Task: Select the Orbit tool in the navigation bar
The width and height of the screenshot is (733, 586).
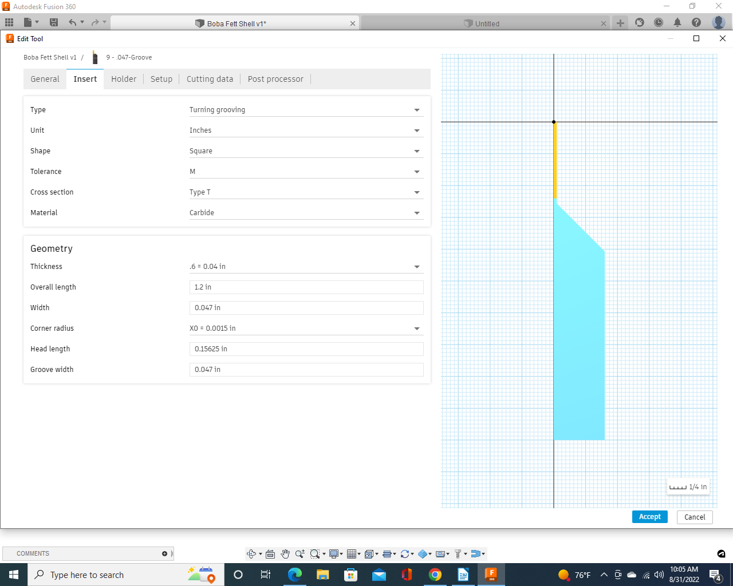Action: tap(251, 553)
